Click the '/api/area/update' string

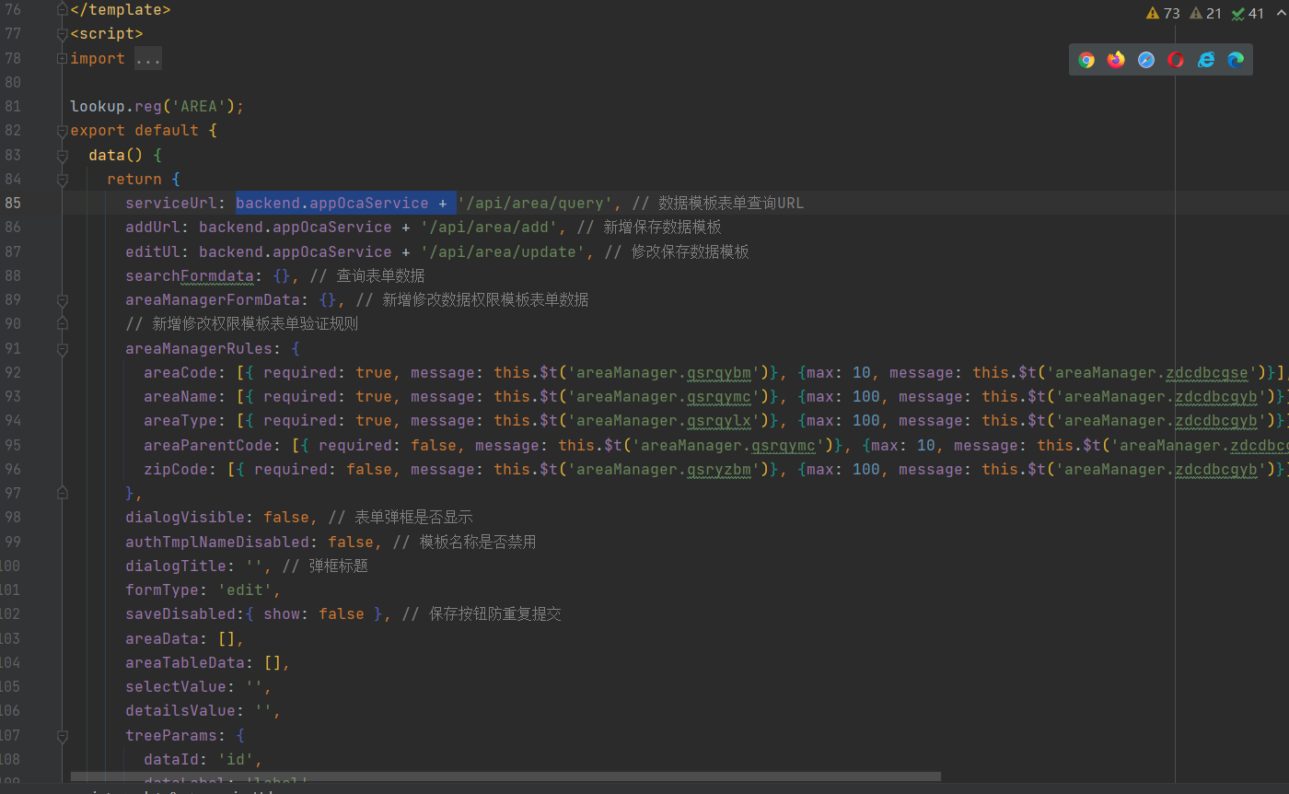(503, 251)
